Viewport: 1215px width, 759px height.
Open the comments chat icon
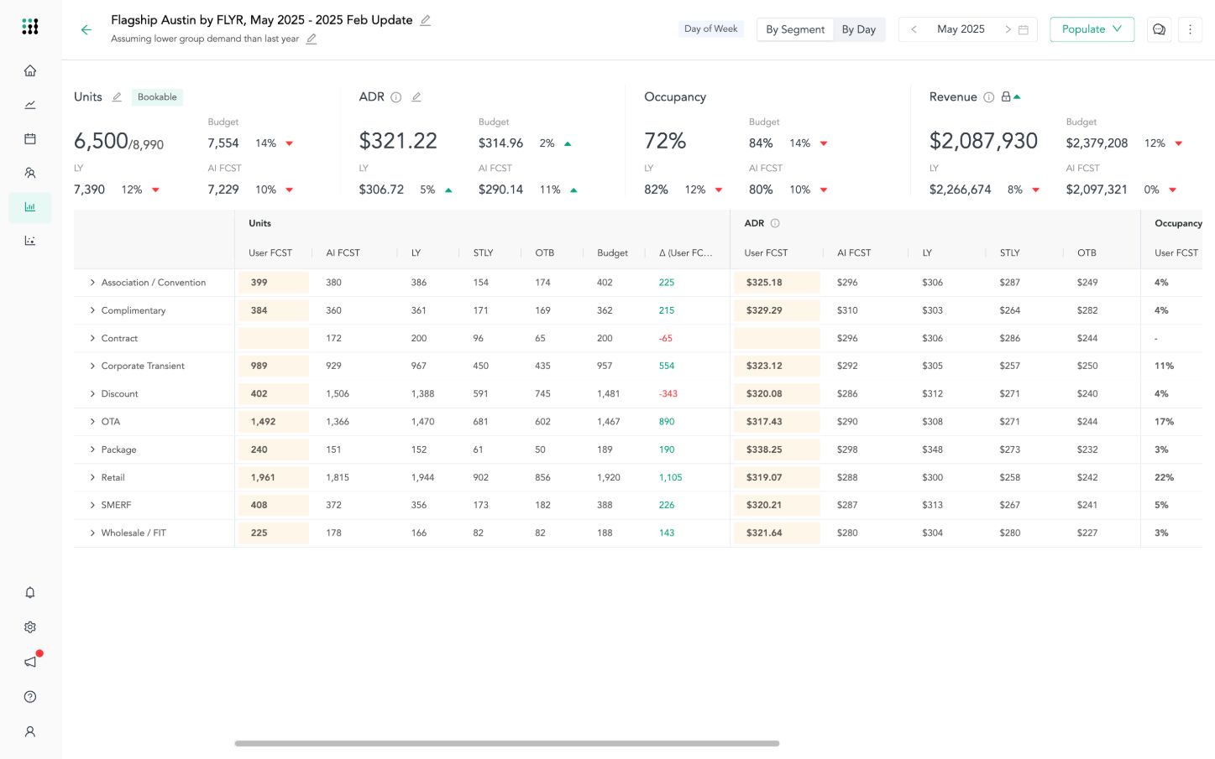coord(1159,29)
